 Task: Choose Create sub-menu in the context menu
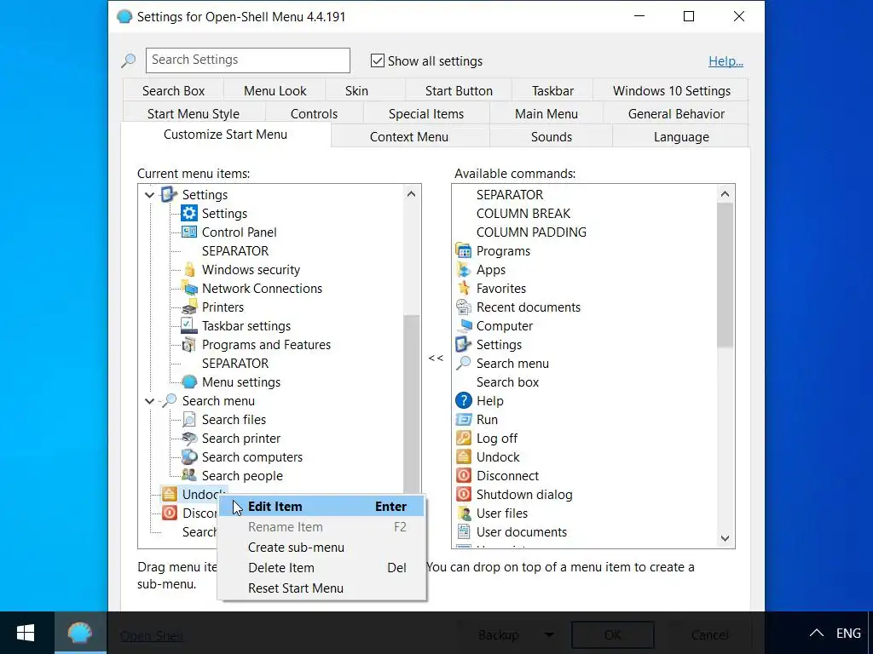(x=321, y=548)
